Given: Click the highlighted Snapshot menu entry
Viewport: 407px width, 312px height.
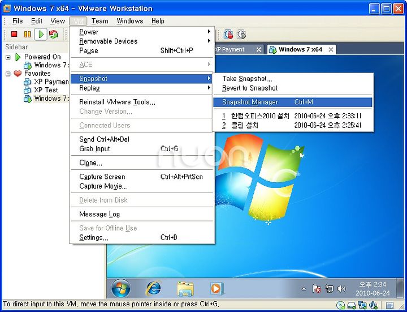Looking at the screenshot, I should click(x=142, y=79).
